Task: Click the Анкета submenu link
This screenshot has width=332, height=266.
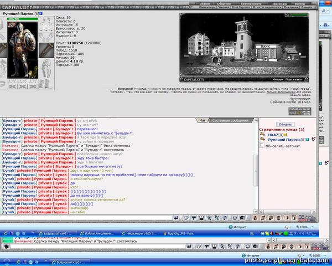Action: pyautogui.click(x=307, y=7)
